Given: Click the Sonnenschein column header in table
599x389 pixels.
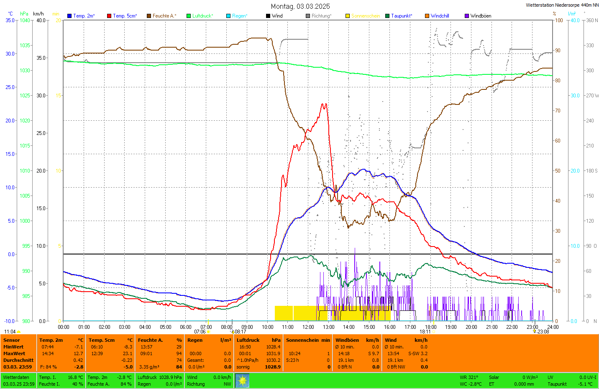Looking at the screenshot, I should point(302,340).
